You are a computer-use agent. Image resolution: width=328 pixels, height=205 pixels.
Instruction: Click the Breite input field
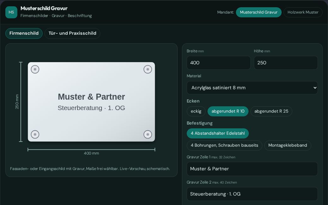click(x=219, y=63)
